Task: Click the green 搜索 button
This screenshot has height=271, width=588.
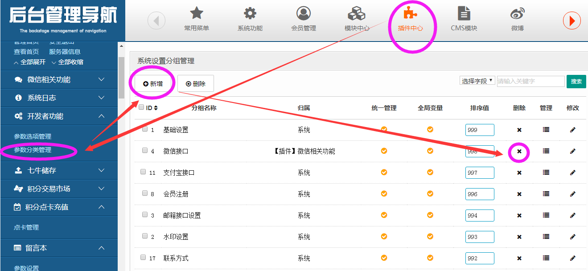Action: coord(576,81)
